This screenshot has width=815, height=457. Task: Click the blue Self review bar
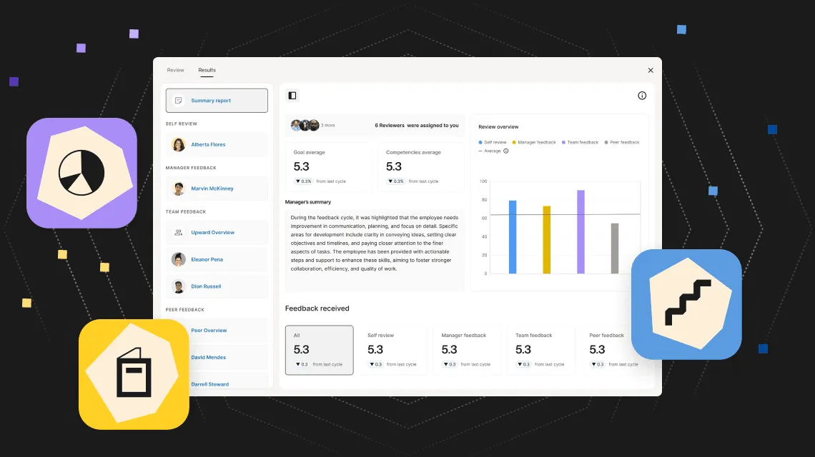click(513, 237)
